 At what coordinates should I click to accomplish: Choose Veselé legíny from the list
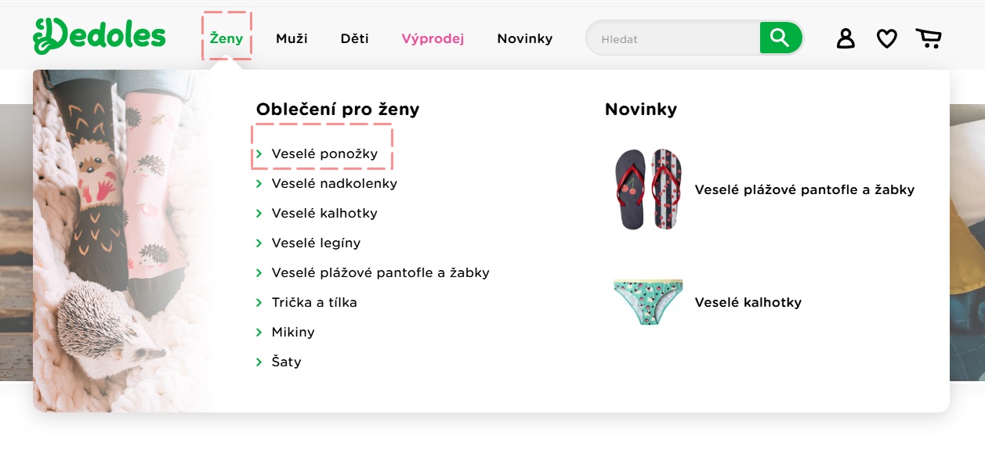tap(316, 243)
